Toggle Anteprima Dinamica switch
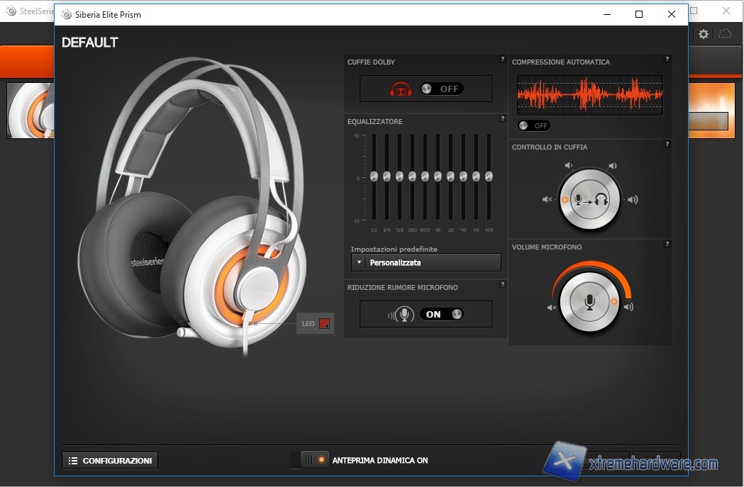The width and height of the screenshot is (744, 487). coord(314,460)
